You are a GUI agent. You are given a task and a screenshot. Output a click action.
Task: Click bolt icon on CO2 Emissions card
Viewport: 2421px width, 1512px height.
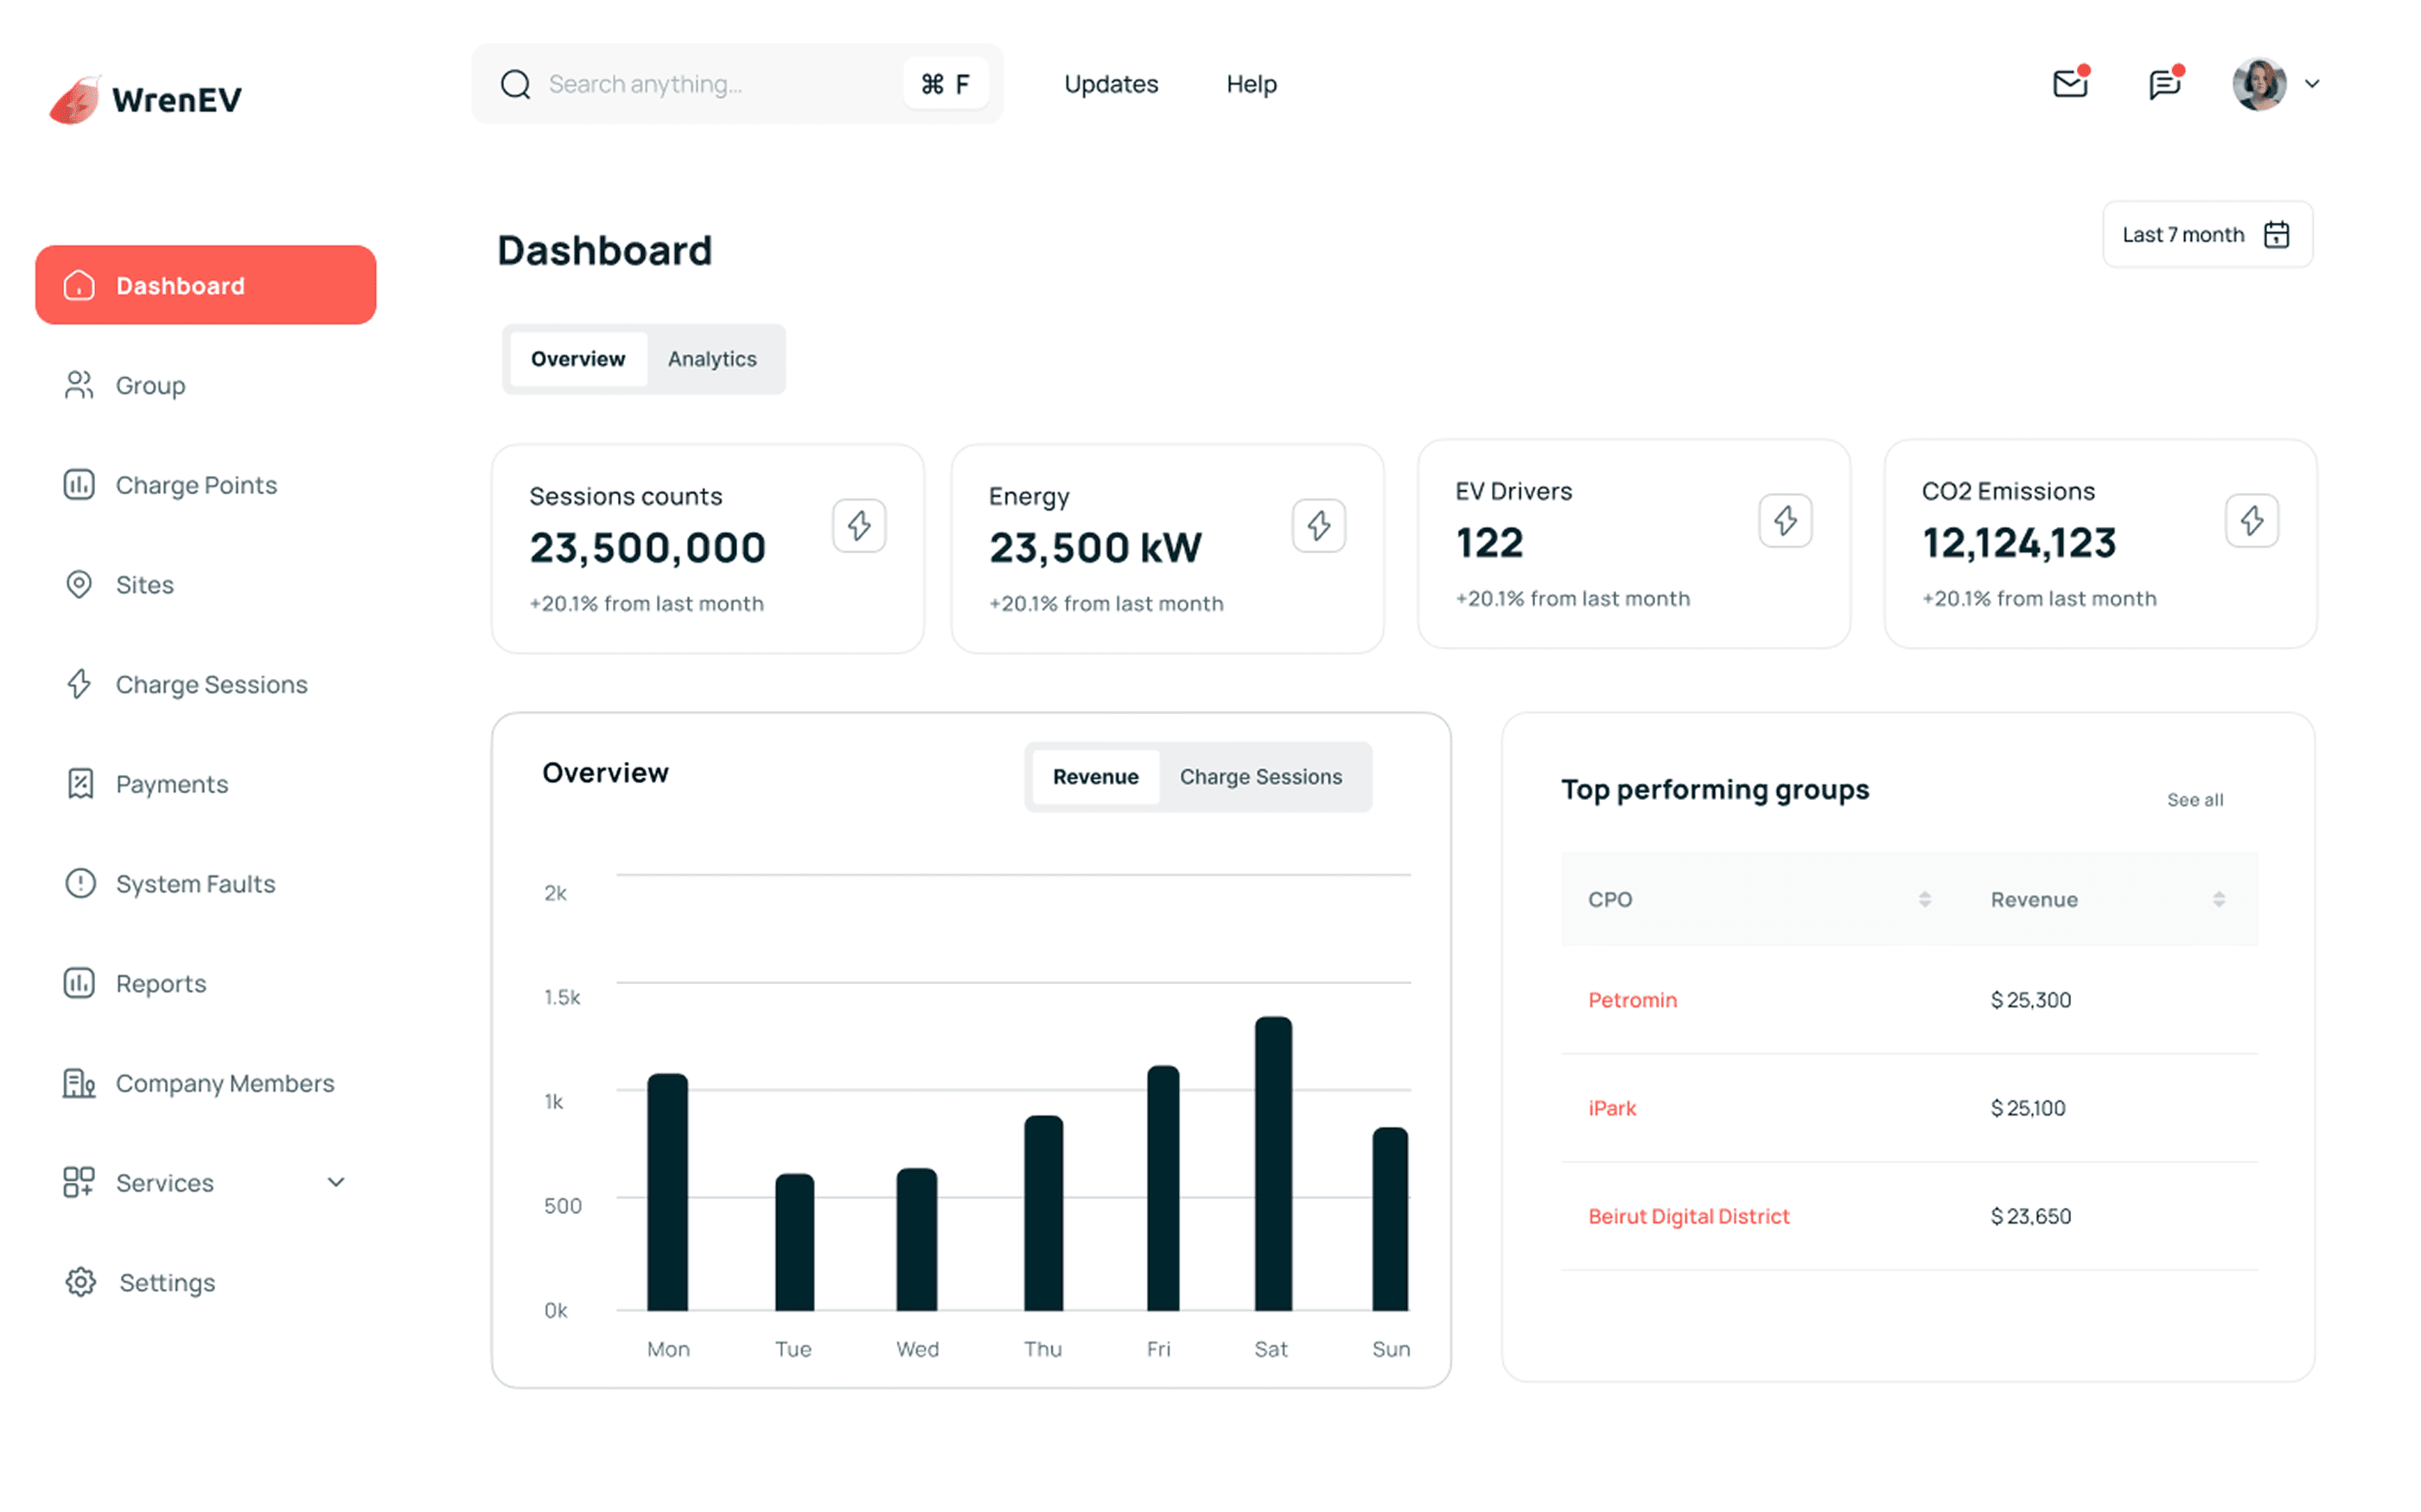click(2252, 520)
